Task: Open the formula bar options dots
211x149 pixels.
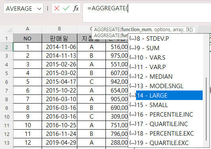Action: [x=48, y=8]
